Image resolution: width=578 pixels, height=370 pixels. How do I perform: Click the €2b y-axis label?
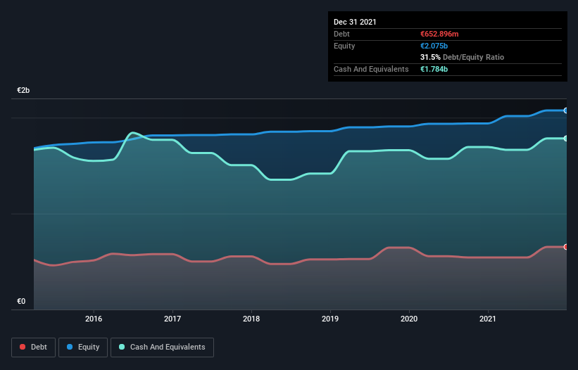[x=23, y=91]
